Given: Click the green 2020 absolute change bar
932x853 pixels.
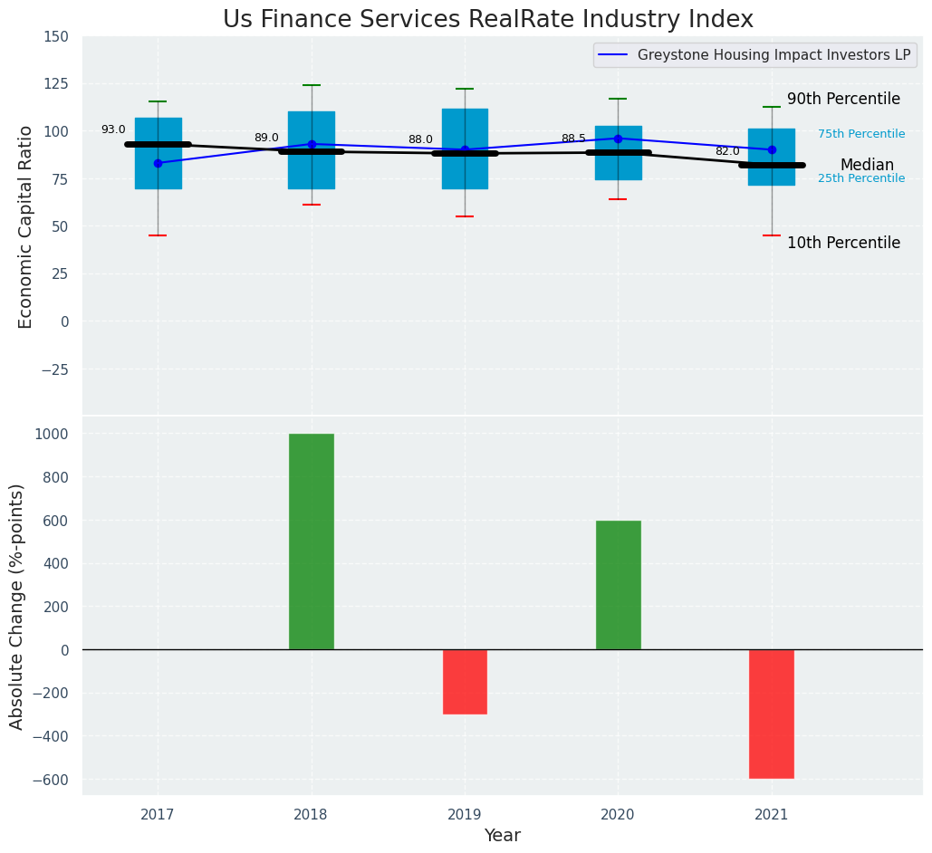Looking at the screenshot, I should (618, 585).
